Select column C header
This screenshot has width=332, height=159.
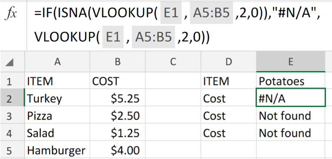pos(173,62)
